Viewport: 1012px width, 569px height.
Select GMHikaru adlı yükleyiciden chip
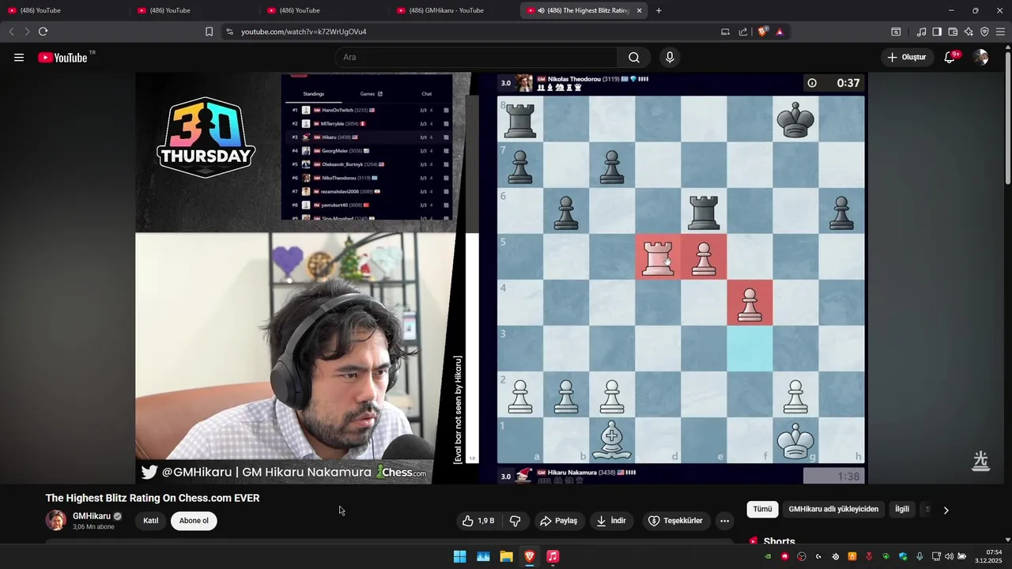(833, 510)
